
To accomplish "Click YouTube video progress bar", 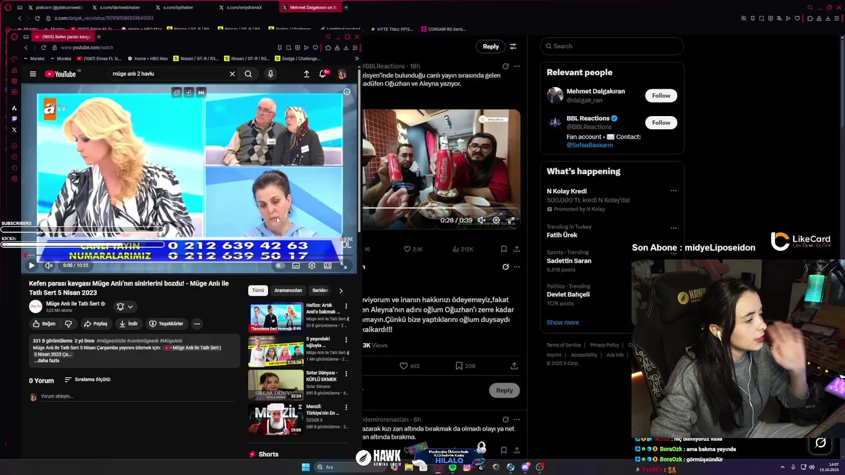I will [x=189, y=256].
